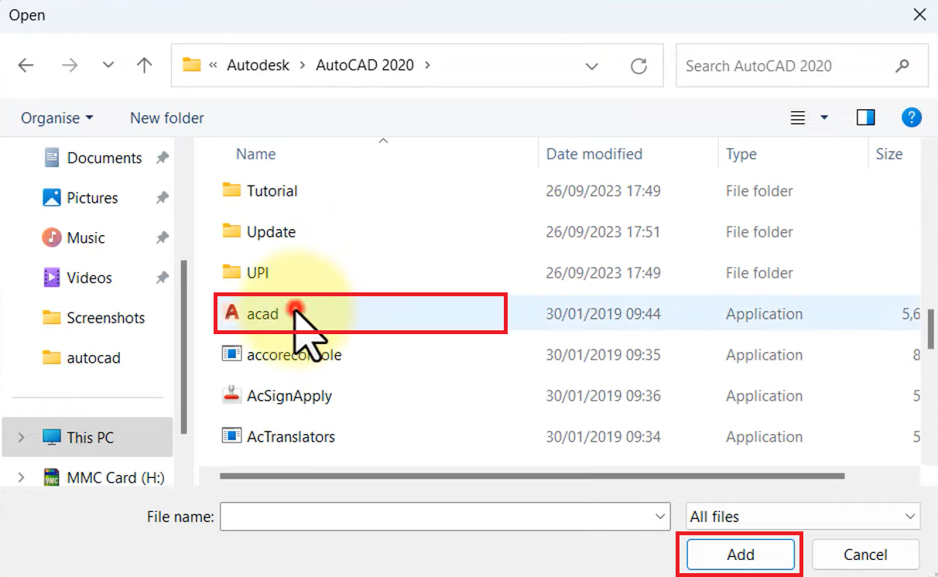Toggle the preview pane

coord(866,118)
